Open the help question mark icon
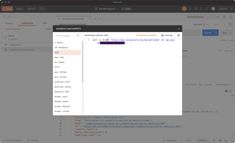Image resolution: width=235 pixels, height=143 pixels. tap(231, 140)
